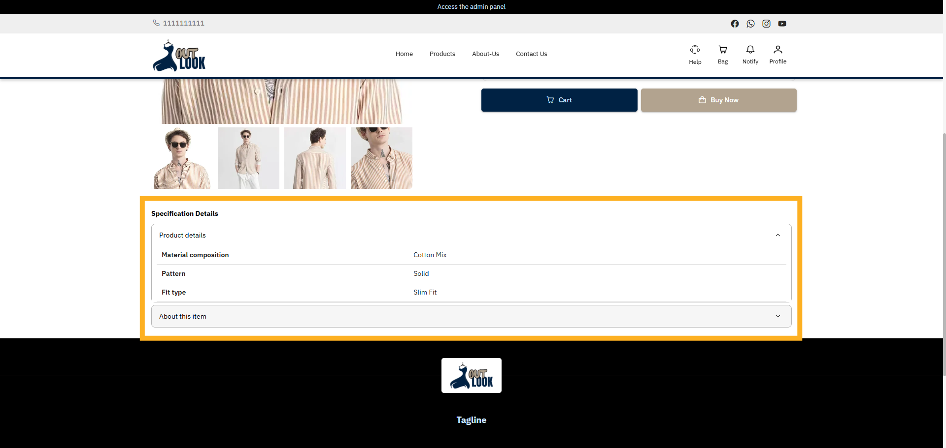This screenshot has height=448, width=946.
Task: Navigate to the Home menu item
Action: (404, 54)
